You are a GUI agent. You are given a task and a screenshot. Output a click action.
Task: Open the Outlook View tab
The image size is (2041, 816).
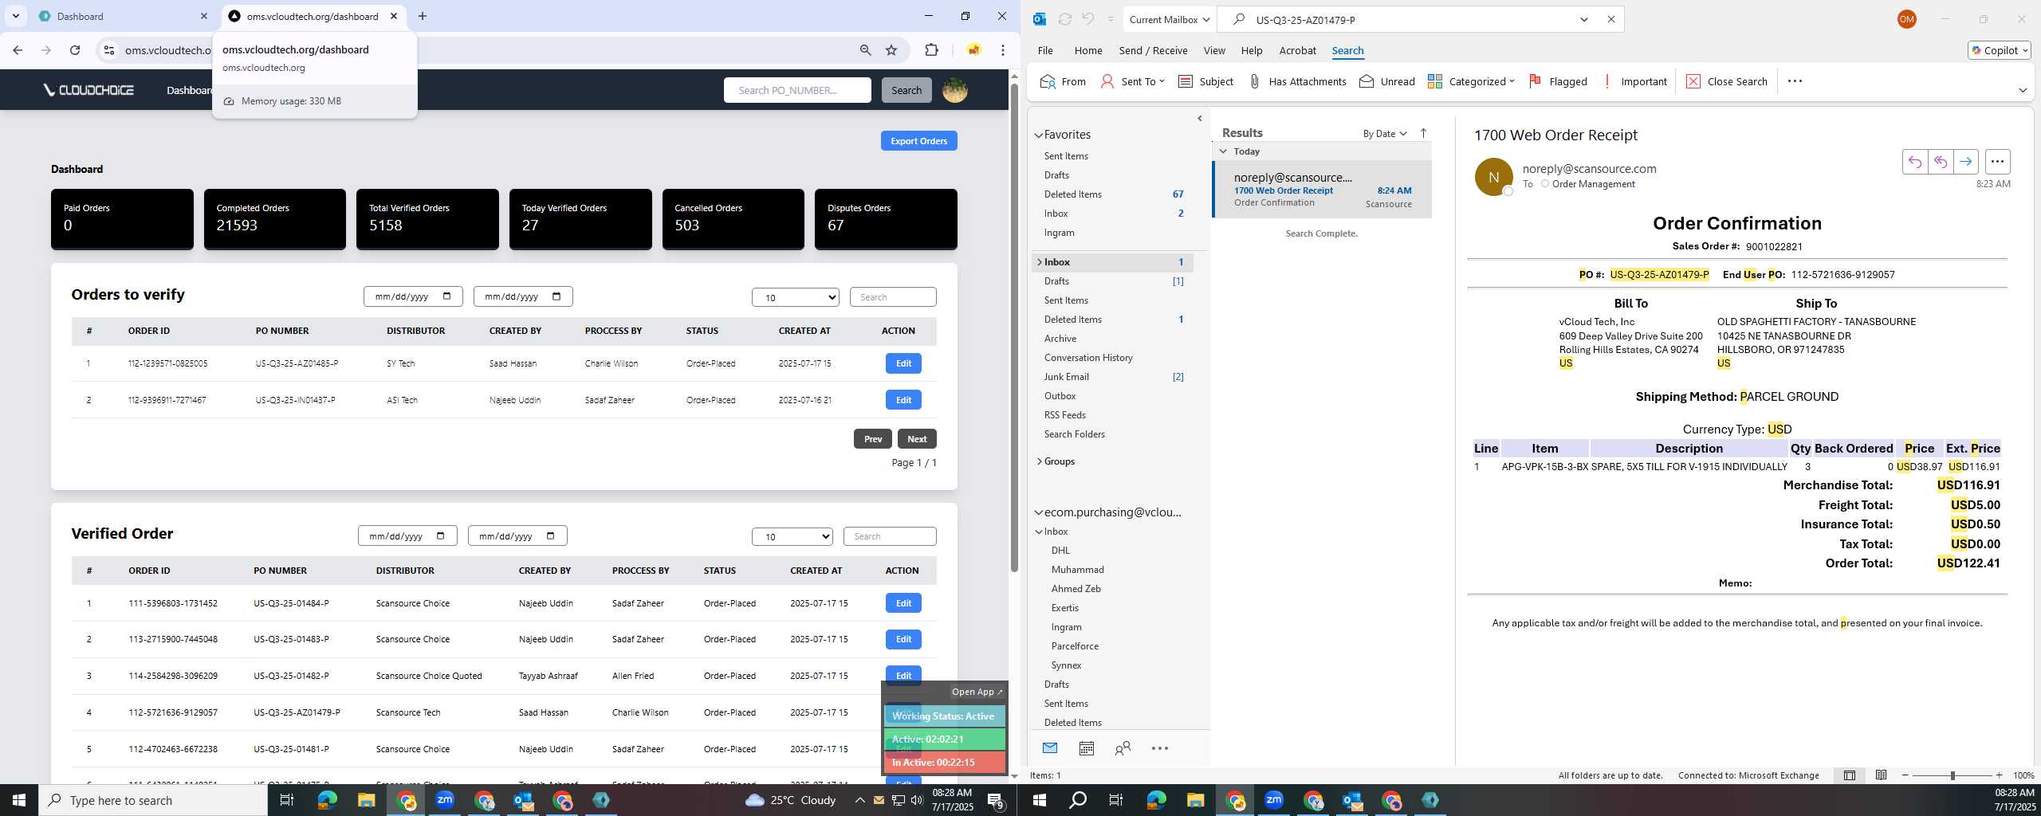(x=1214, y=50)
